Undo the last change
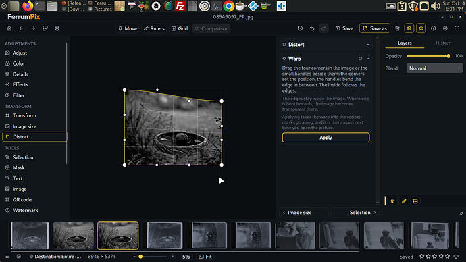Screen dimensions: 466x262 (312, 28)
